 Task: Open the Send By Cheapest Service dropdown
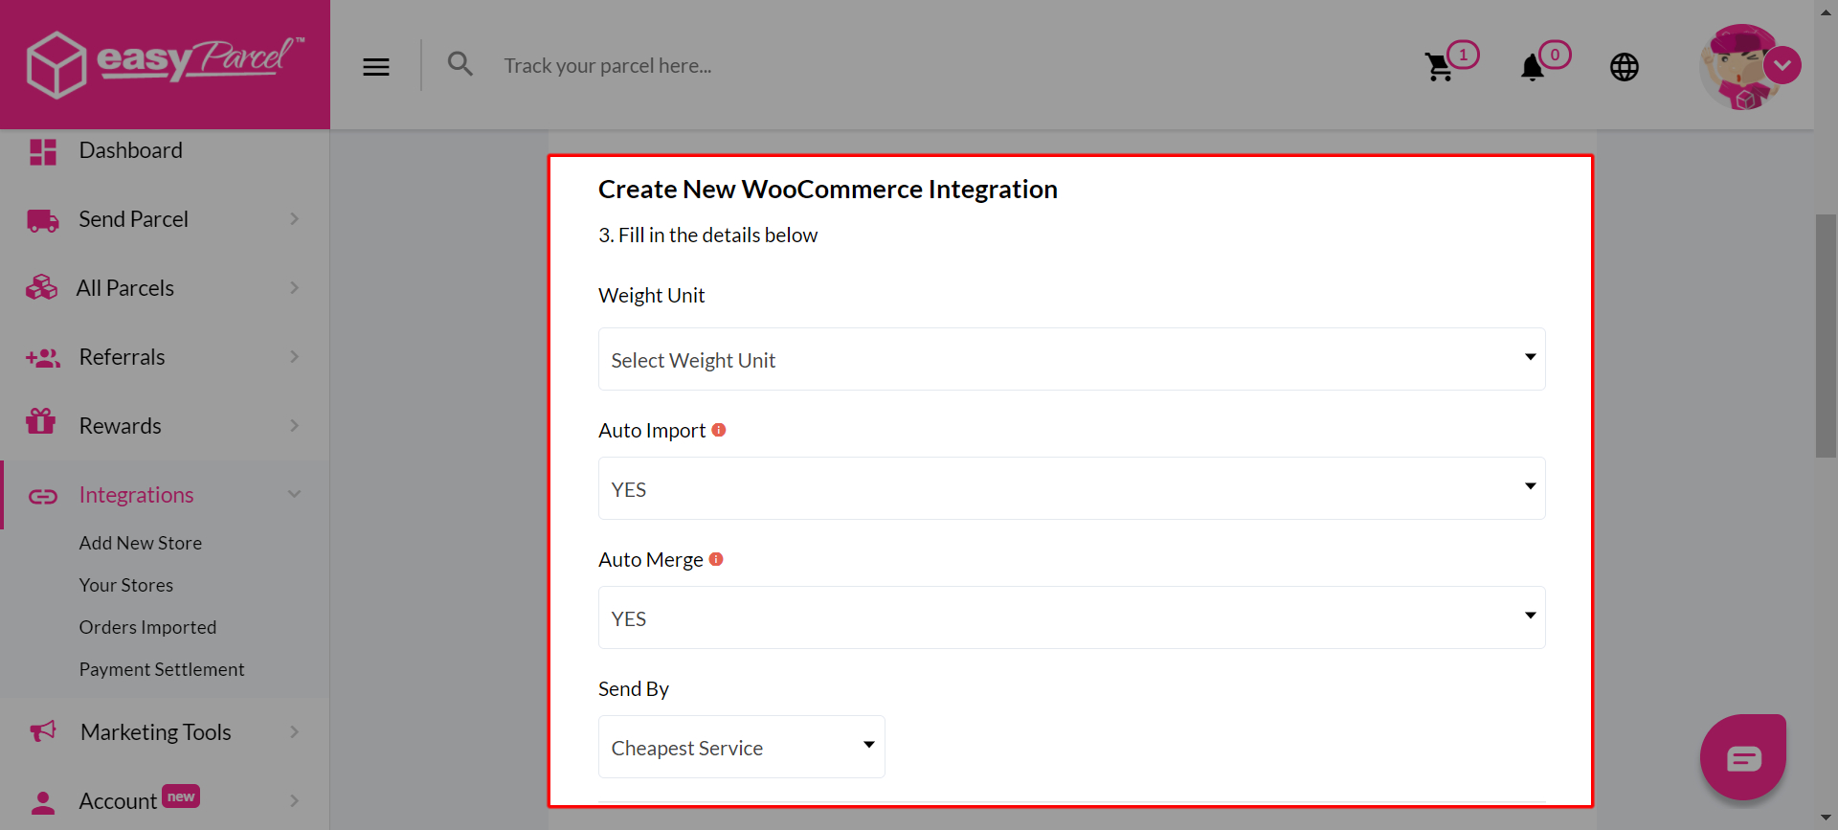click(x=742, y=747)
